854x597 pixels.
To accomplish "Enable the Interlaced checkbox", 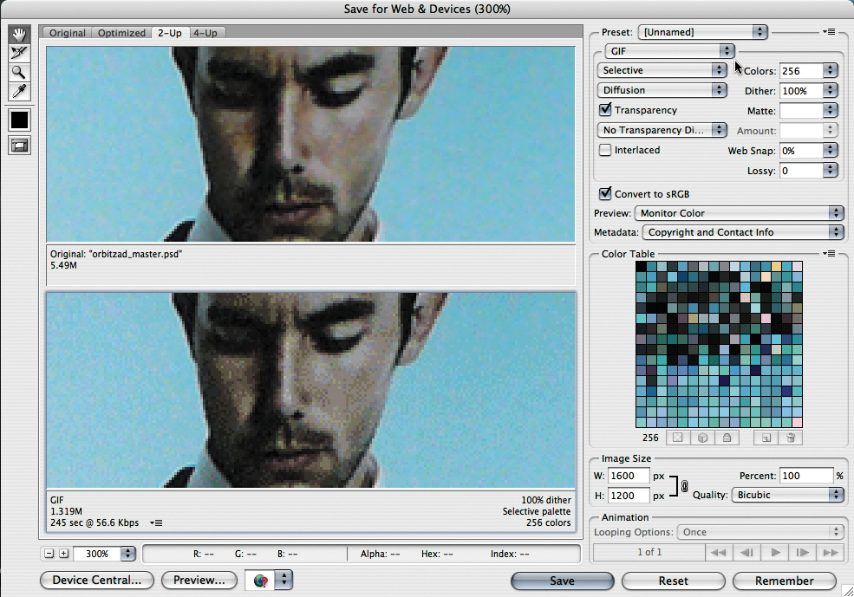I will [605, 150].
